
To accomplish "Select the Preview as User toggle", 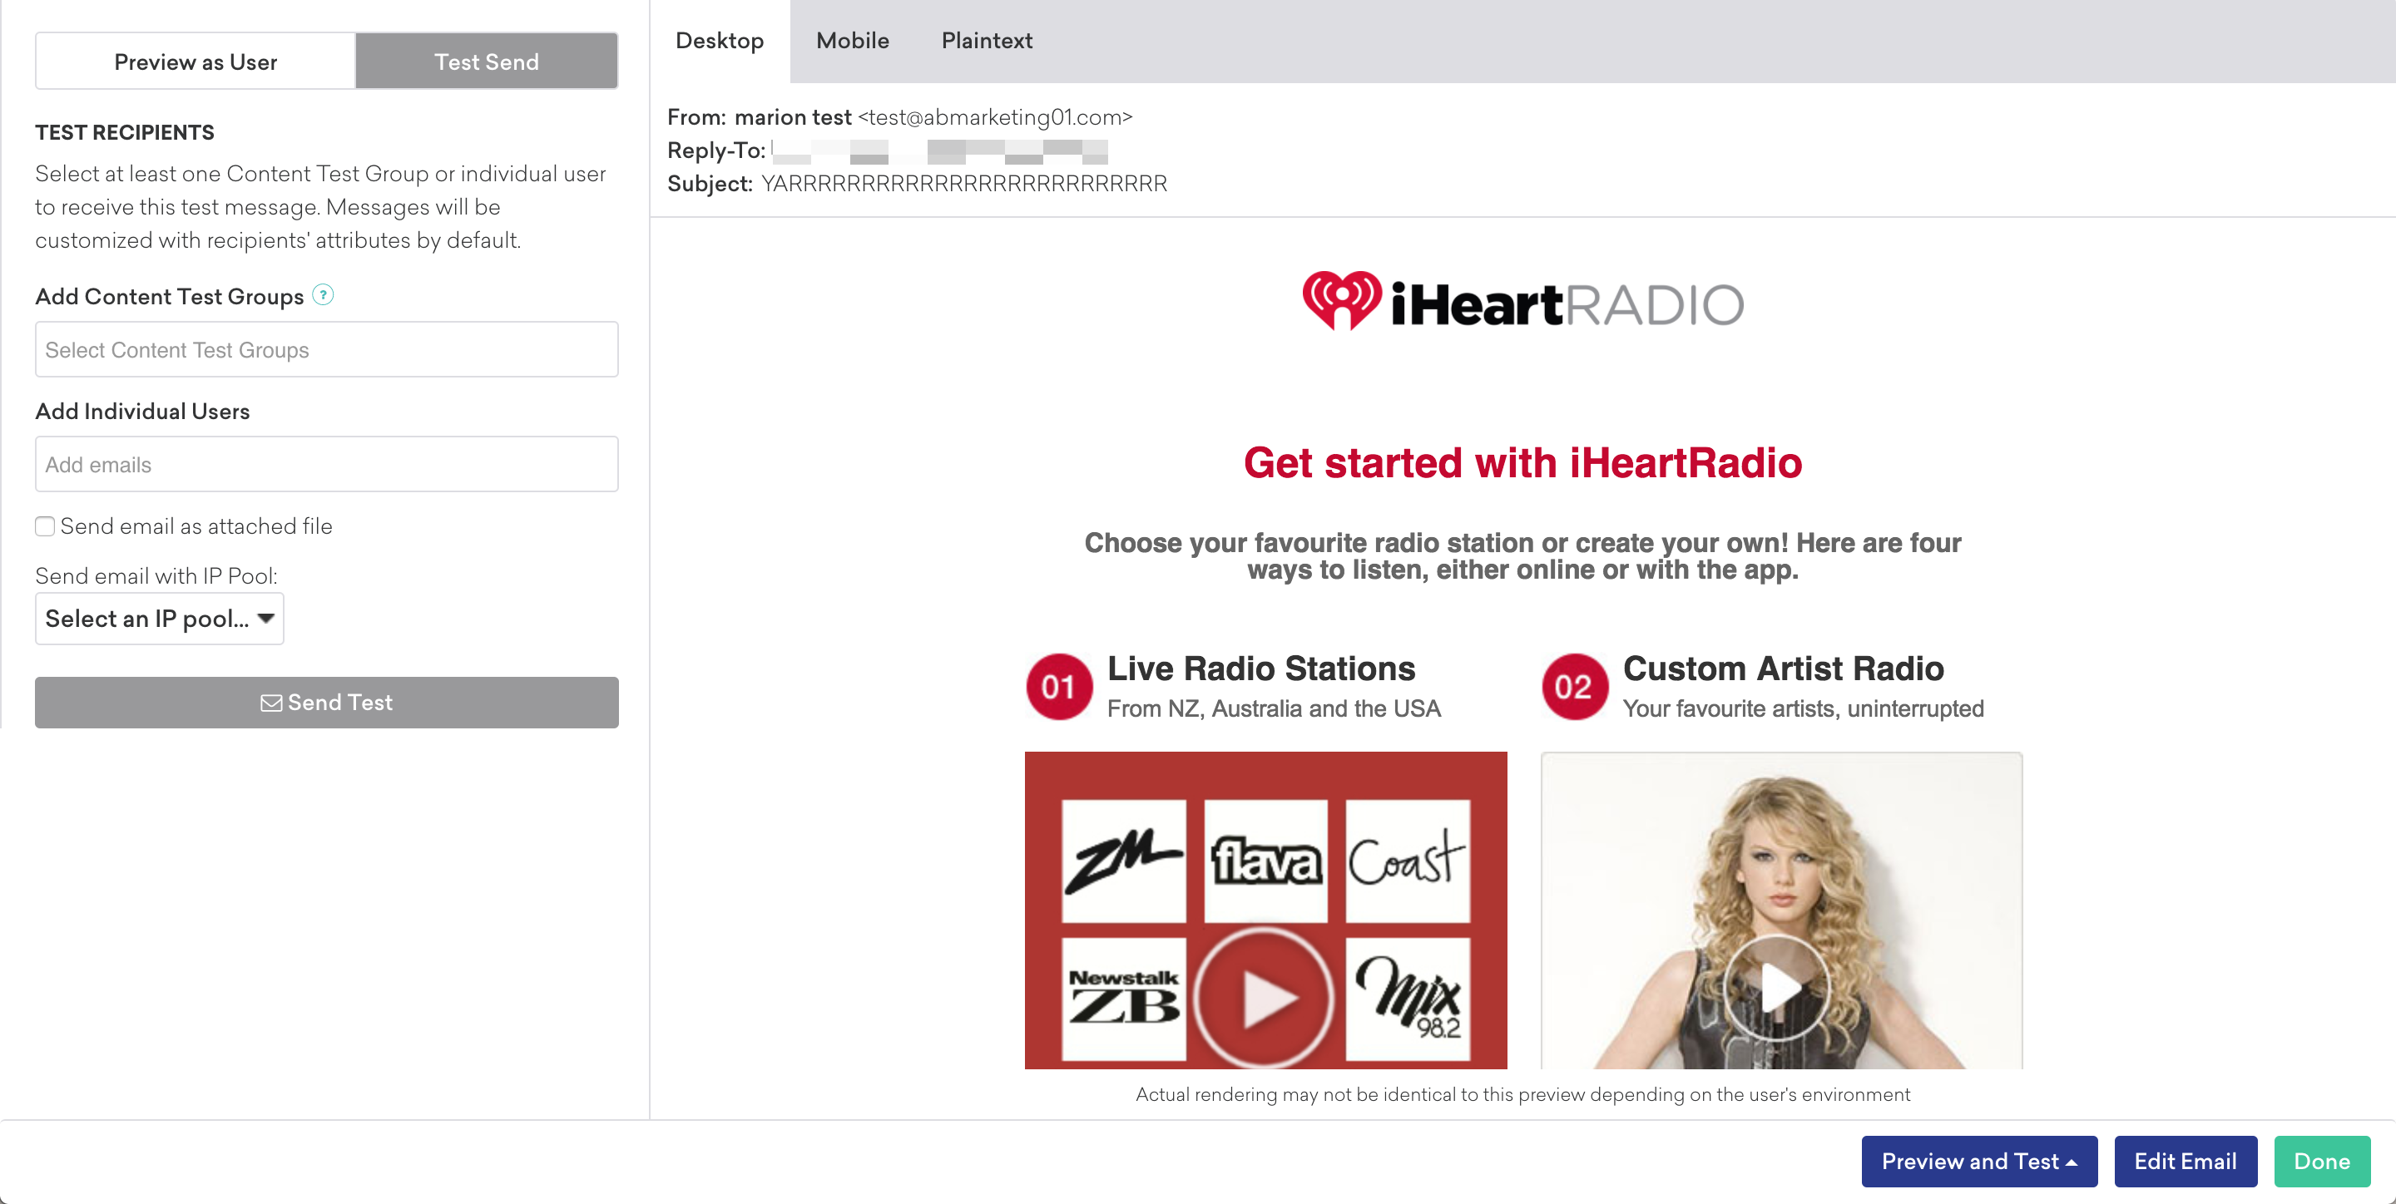I will pyautogui.click(x=195, y=62).
